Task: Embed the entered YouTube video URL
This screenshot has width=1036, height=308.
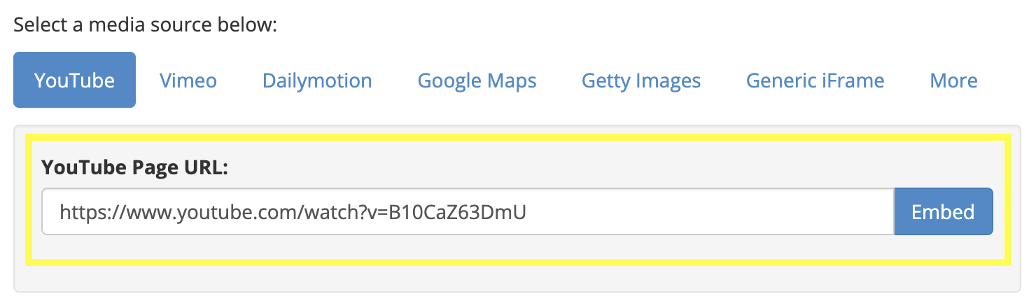Action: [x=943, y=211]
